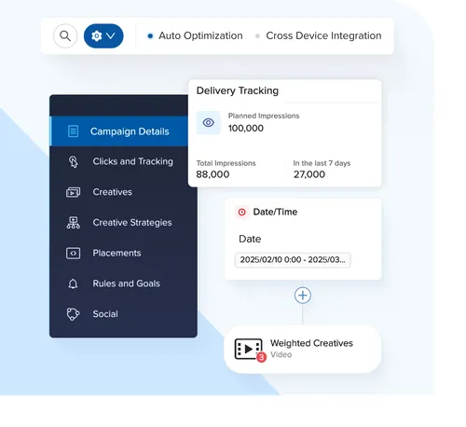Click the Placements code-bracket icon
The width and height of the screenshot is (466, 427).
click(73, 254)
